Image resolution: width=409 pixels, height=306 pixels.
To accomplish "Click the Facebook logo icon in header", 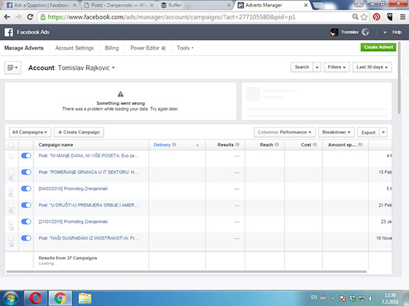I will tap(9, 32).
